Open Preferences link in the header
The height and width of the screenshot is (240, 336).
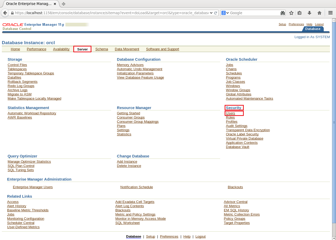tap(296, 24)
